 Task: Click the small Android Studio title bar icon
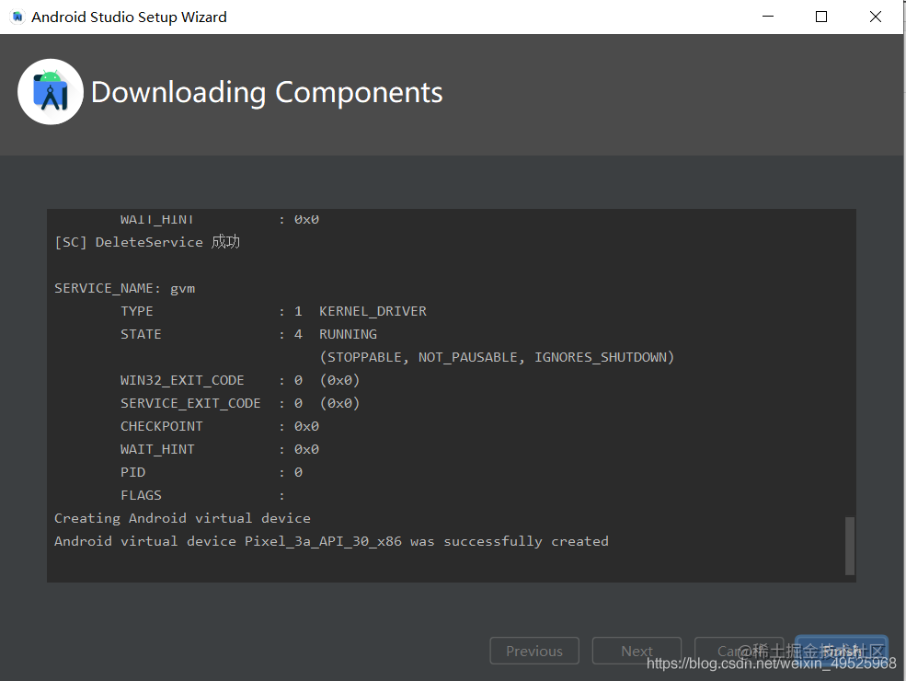17,17
